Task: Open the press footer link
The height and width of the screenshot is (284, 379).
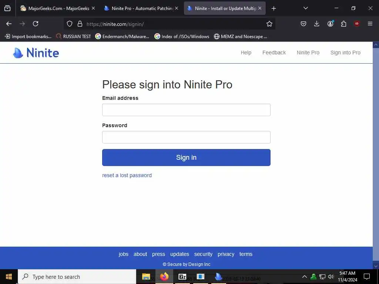Action: (158, 254)
